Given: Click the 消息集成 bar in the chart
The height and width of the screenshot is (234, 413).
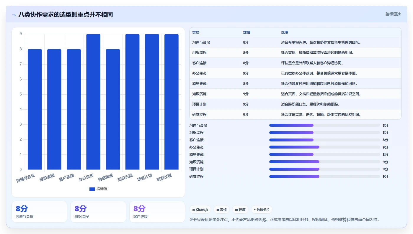Looking at the screenshot, I should tap(113, 109).
